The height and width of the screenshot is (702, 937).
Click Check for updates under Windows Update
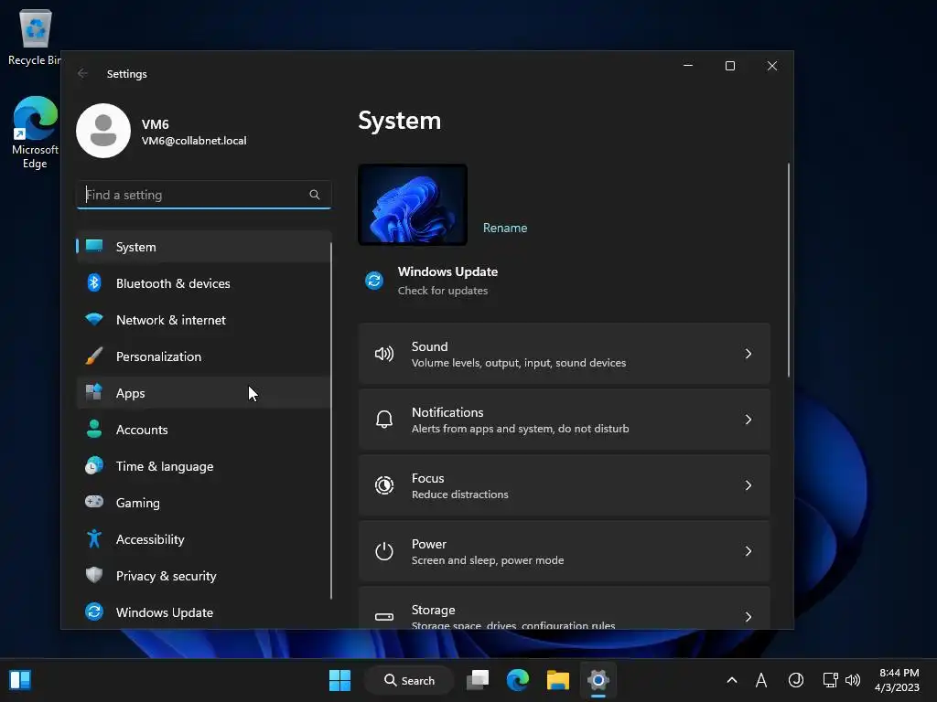[x=443, y=291]
